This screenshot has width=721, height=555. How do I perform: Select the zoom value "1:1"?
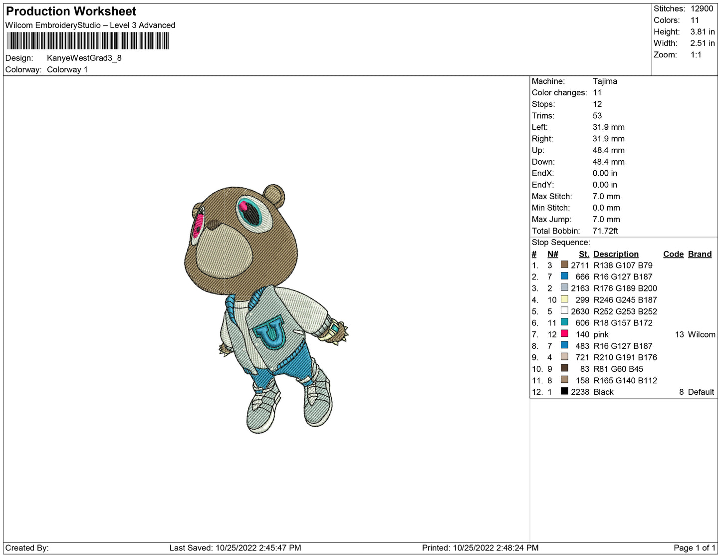click(696, 55)
